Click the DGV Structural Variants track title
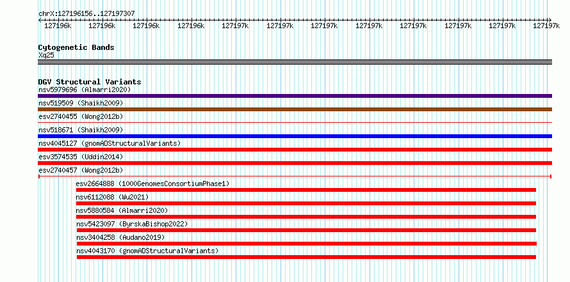Image resolution: width=570 pixels, height=282 pixels. click(90, 82)
